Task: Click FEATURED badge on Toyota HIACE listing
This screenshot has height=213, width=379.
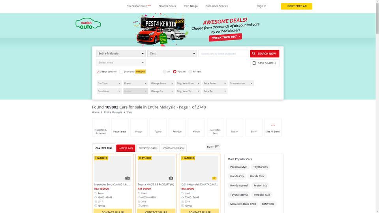Action: [x=145, y=158]
